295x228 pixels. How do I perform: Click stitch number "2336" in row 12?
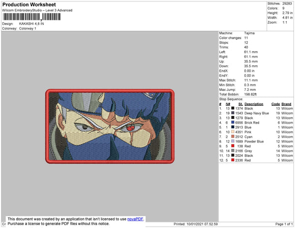pyautogui.click(x=239, y=160)
